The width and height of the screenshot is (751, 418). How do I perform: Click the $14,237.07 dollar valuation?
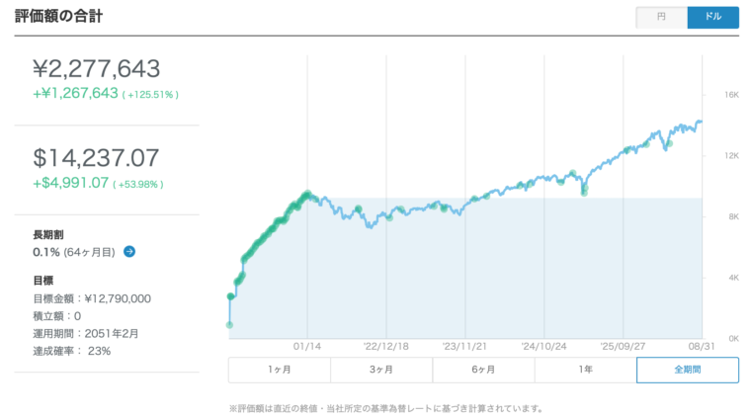[96, 158]
